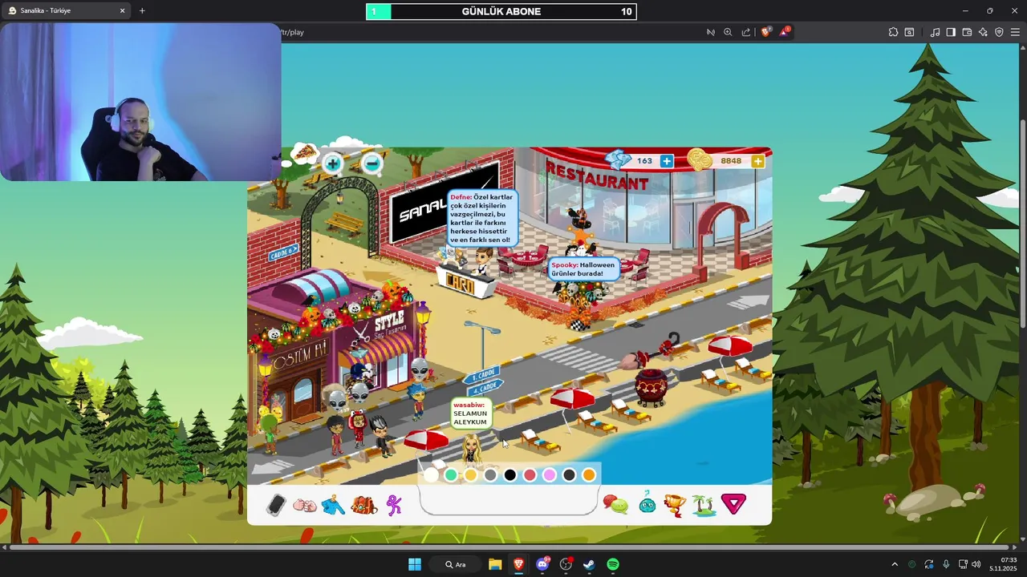Open a new browser tab
Screen dimensions: 1027x577
pyautogui.click(x=142, y=10)
